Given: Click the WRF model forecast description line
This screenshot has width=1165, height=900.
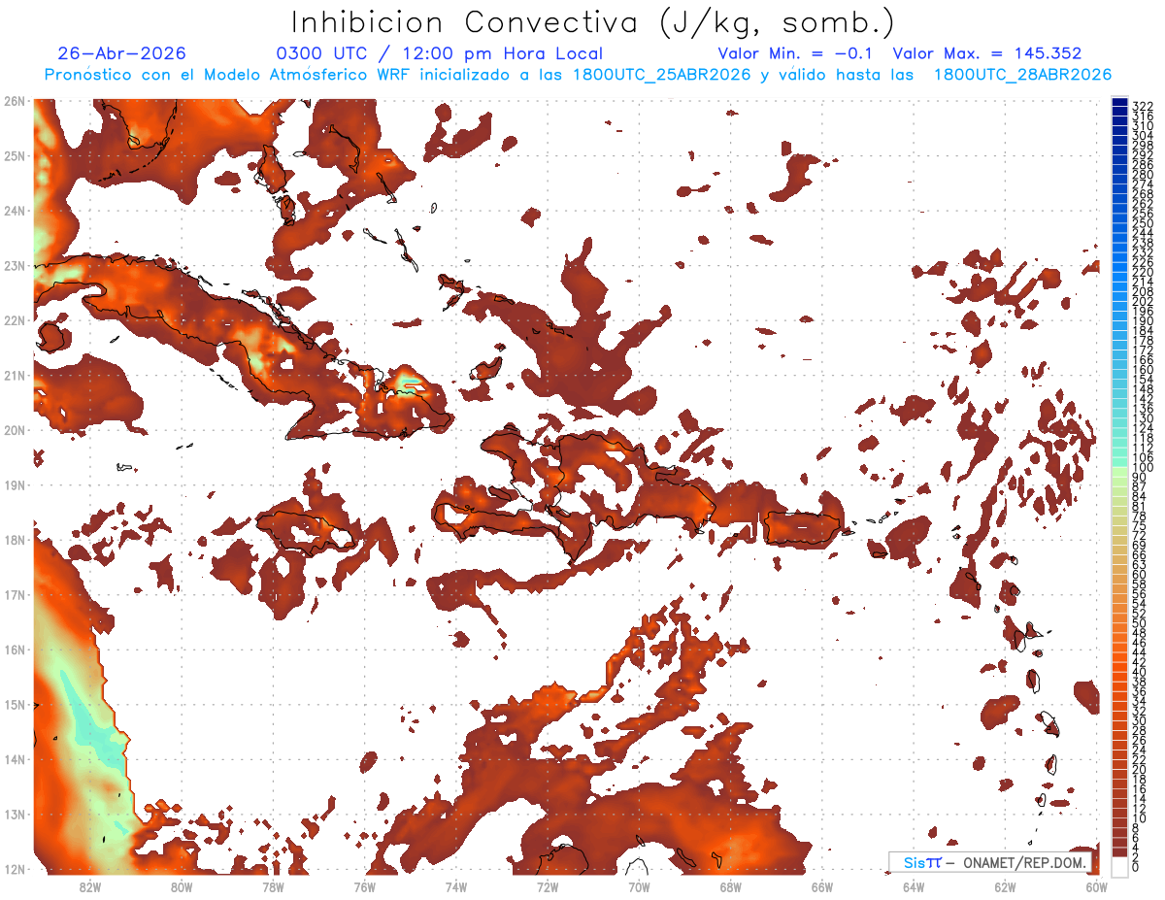Looking at the screenshot, I should click(x=578, y=75).
